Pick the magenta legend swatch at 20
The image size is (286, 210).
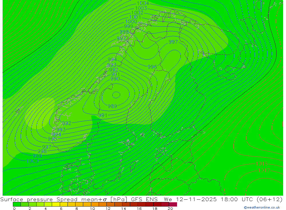173,204
